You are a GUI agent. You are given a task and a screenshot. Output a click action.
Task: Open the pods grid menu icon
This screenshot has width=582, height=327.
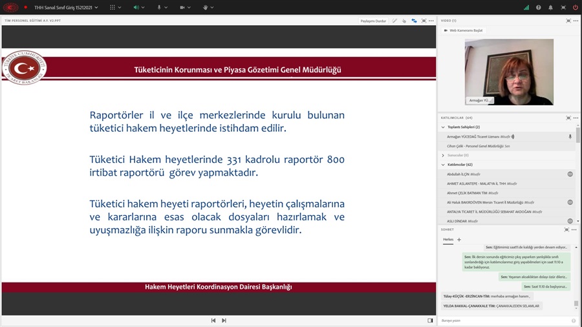[x=113, y=7]
